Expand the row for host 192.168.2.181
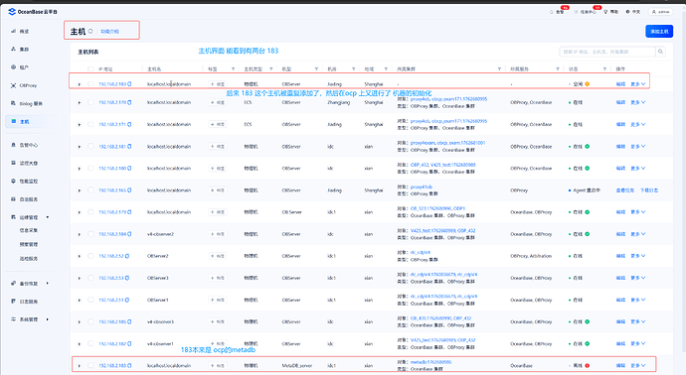The height and width of the screenshot is (375, 686). (x=80, y=147)
